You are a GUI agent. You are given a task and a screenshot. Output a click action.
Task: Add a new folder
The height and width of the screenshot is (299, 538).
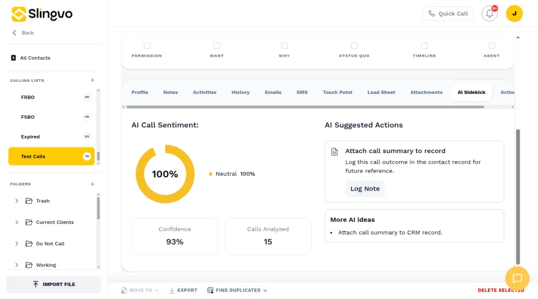(92, 184)
